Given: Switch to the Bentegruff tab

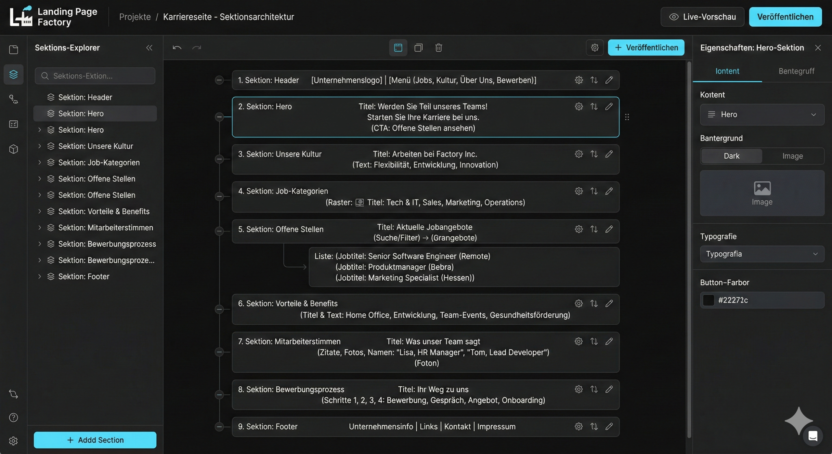Looking at the screenshot, I should click(x=796, y=71).
